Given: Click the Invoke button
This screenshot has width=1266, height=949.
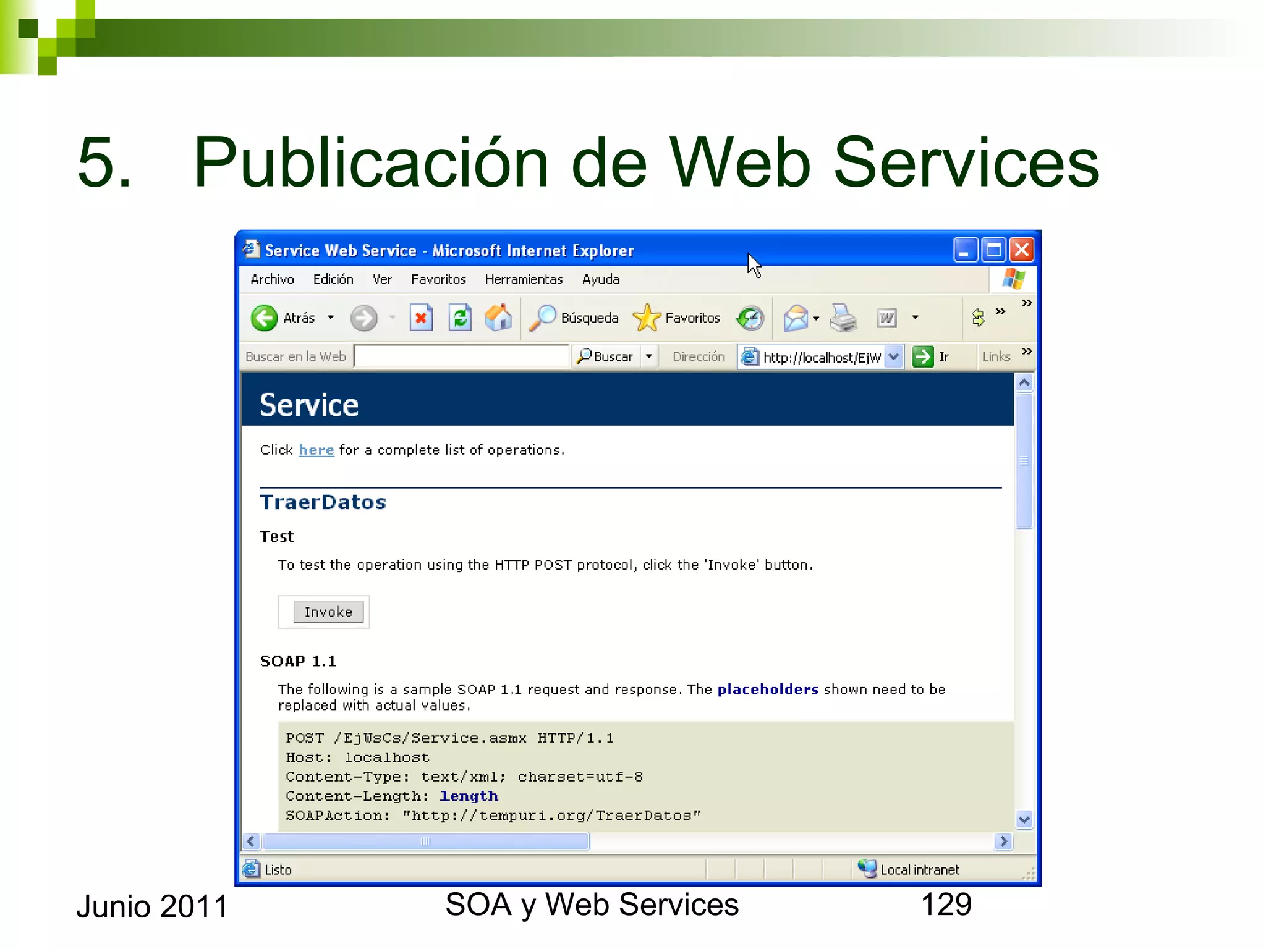Looking at the screenshot, I should pos(328,612).
